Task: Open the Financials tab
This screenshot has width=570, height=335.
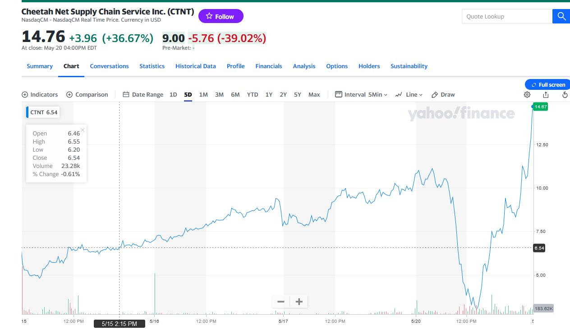Action: (x=268, y=66)
